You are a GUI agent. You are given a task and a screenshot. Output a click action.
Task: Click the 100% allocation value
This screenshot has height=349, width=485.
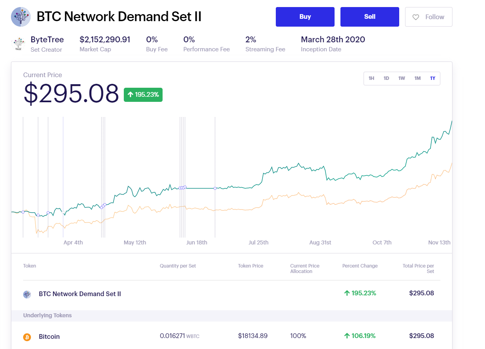click(298, 336)
